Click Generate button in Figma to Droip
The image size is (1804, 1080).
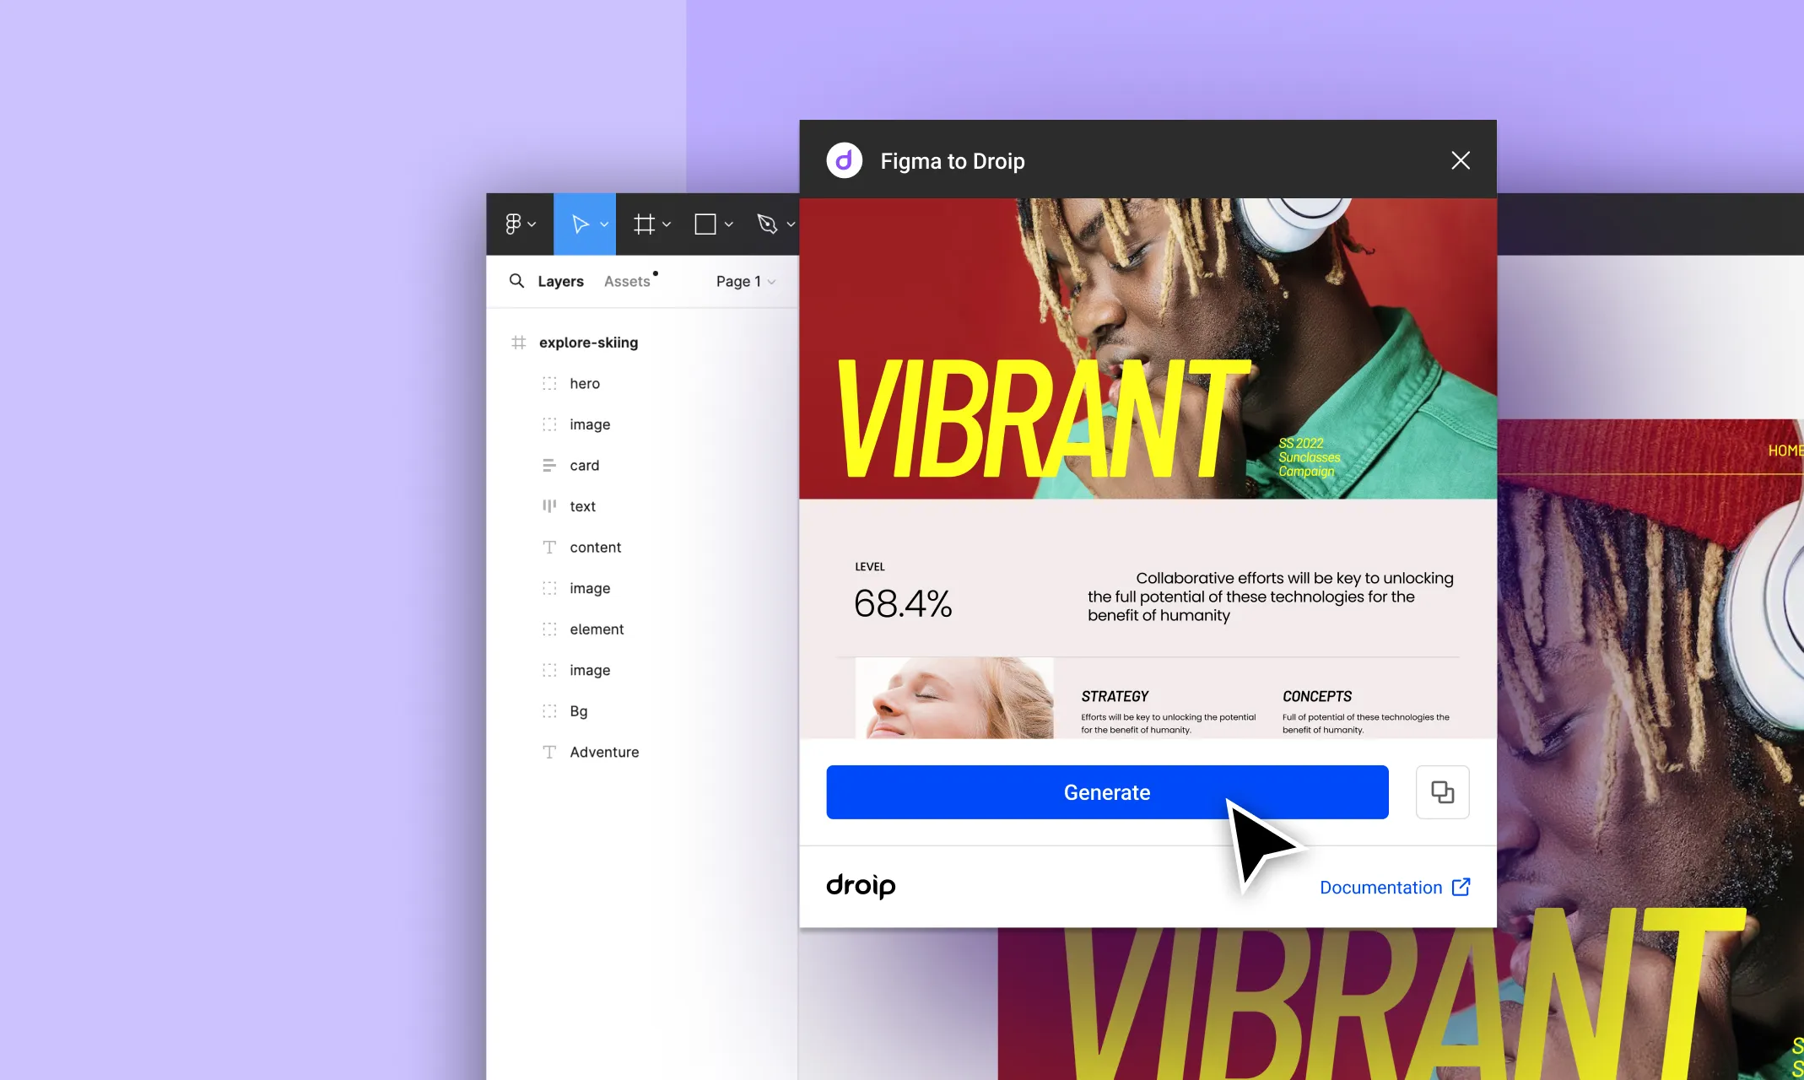pos(1107,792)
